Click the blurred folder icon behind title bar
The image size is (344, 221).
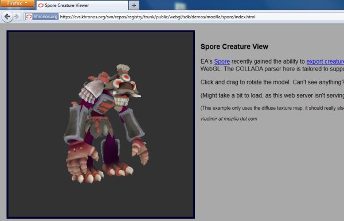pyautogui.click(x=181, y=5)
